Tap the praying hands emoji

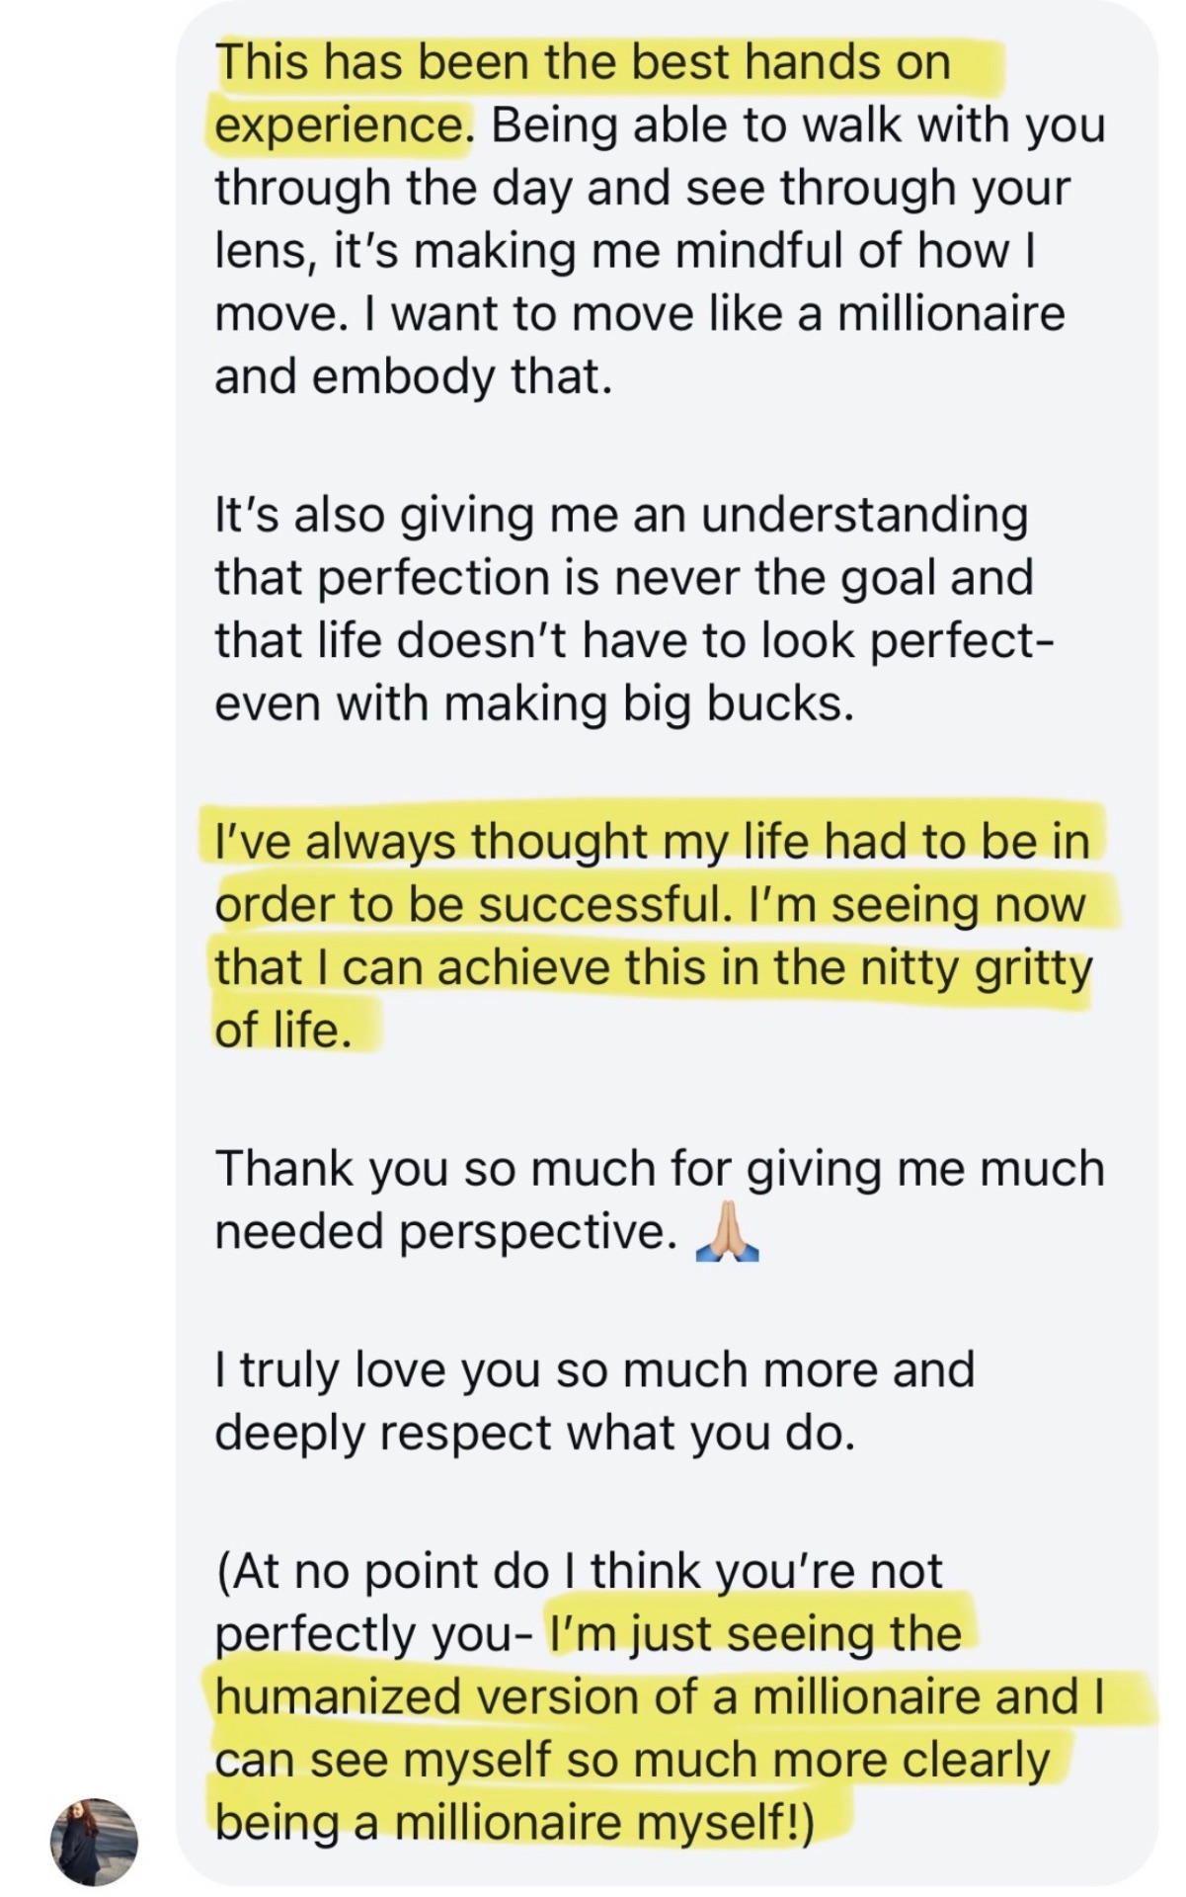click(727, 1232)
